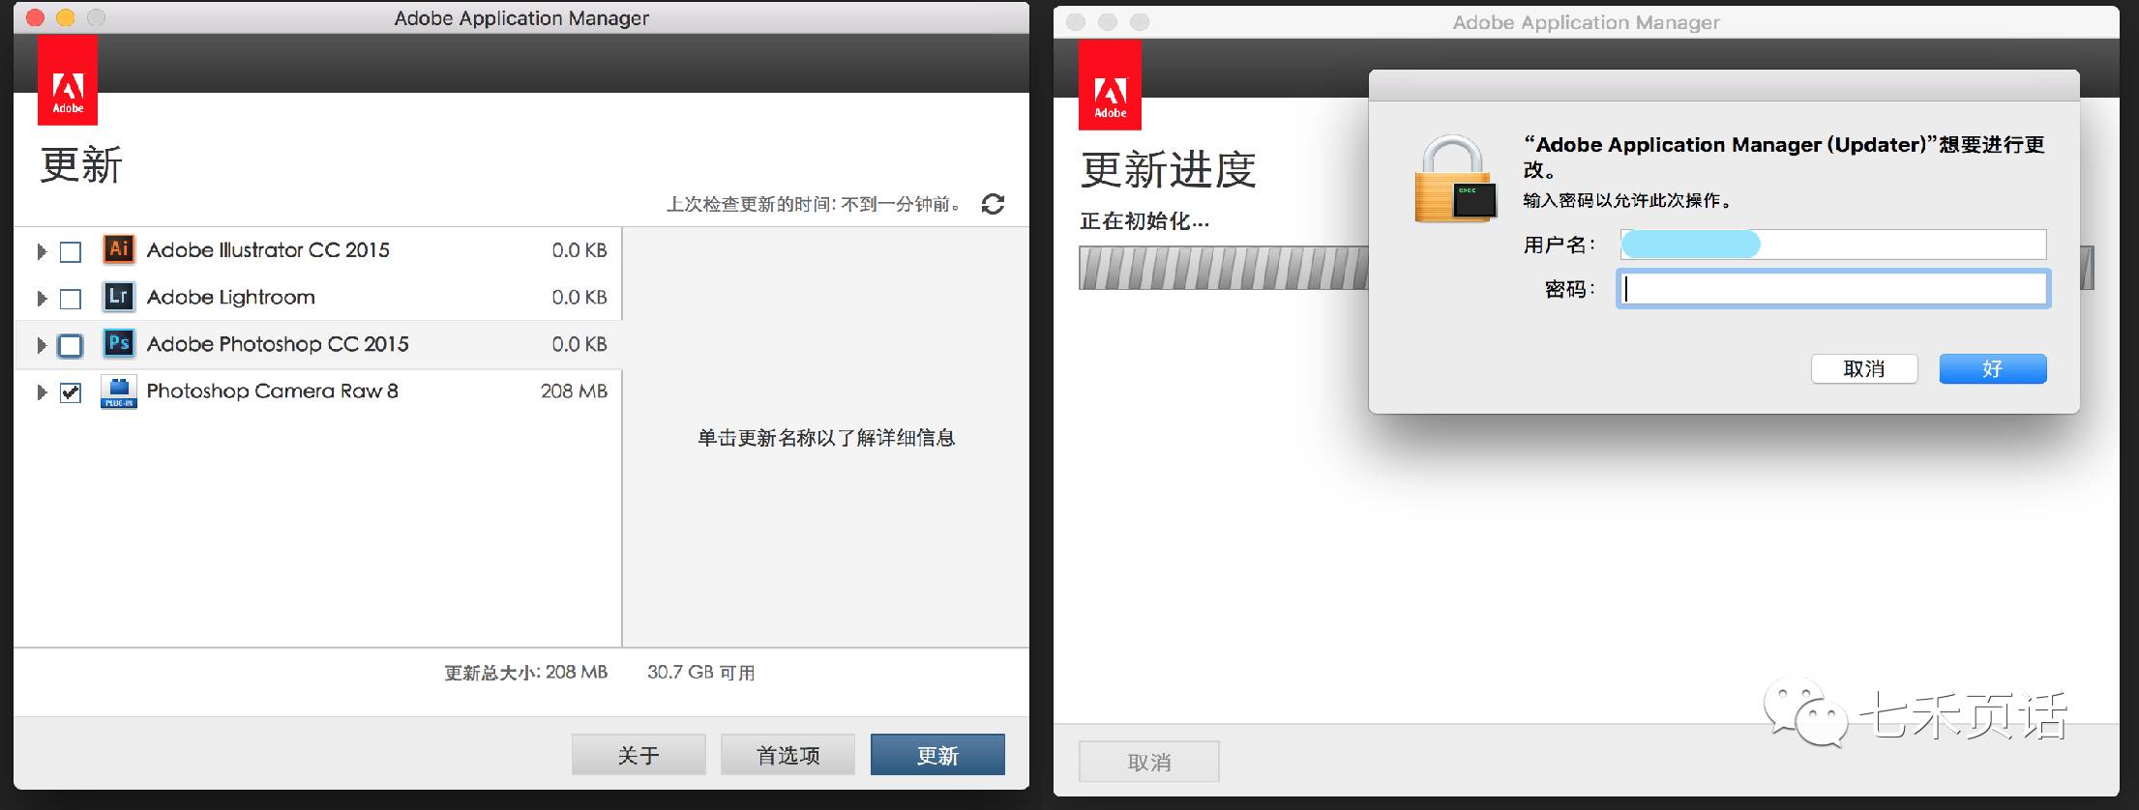Click the 30.7 GB 可用 text
Screen dimensions: 2139x810
tap(701, 673)
